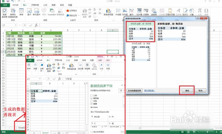The image size is (222, 134).
Task: Check the 类型 field checkbox
Action: click(91, 101)
